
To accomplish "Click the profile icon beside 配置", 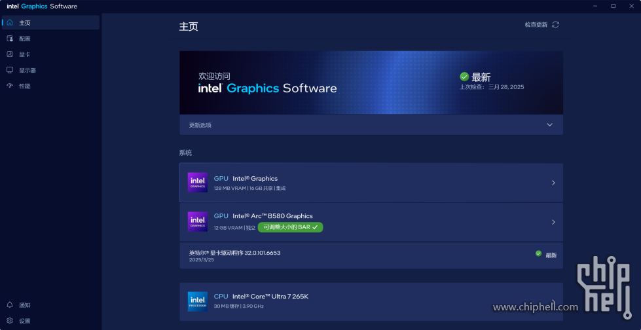I will tap(10, 39).
